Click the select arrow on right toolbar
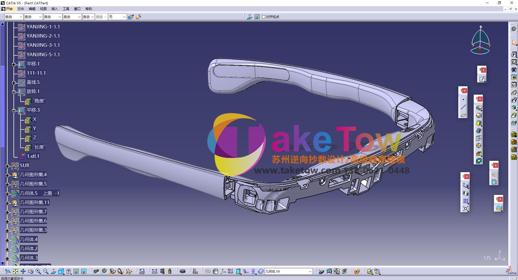Image resolution: width=518 pixels, height=280 pixels. click(514, 43)
